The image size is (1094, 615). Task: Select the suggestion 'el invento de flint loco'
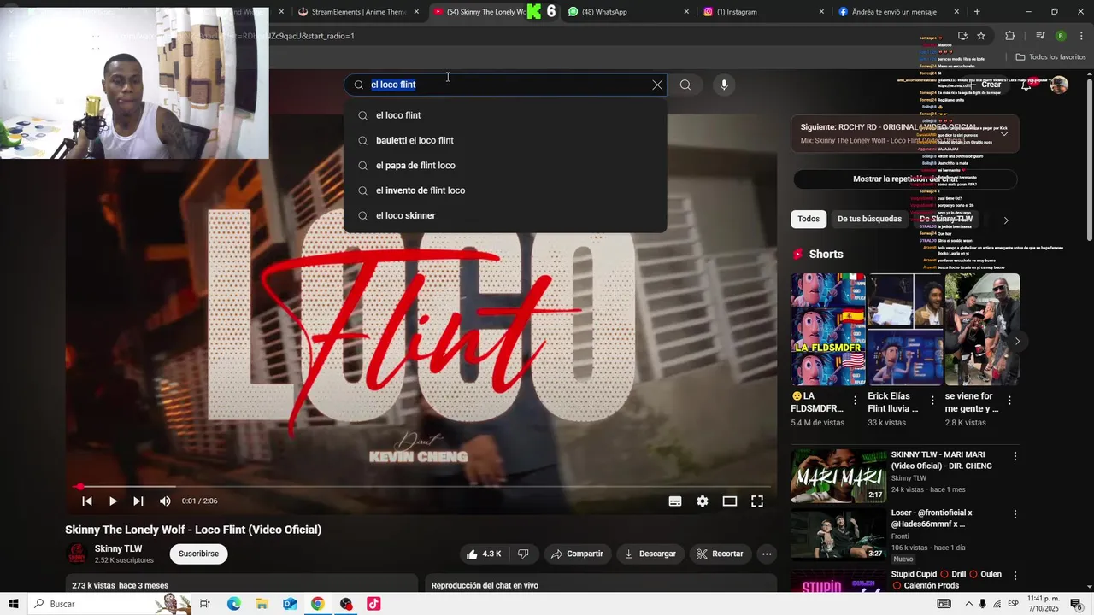click(x=505, y=190)
